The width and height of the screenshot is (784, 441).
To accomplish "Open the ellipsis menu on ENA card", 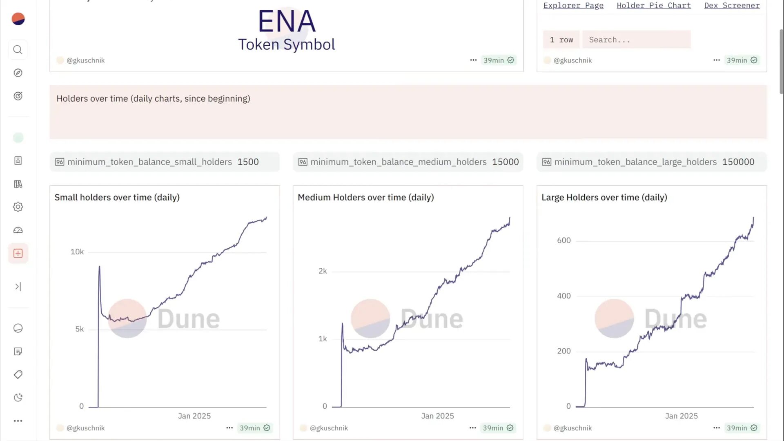I will coord(473,60).
